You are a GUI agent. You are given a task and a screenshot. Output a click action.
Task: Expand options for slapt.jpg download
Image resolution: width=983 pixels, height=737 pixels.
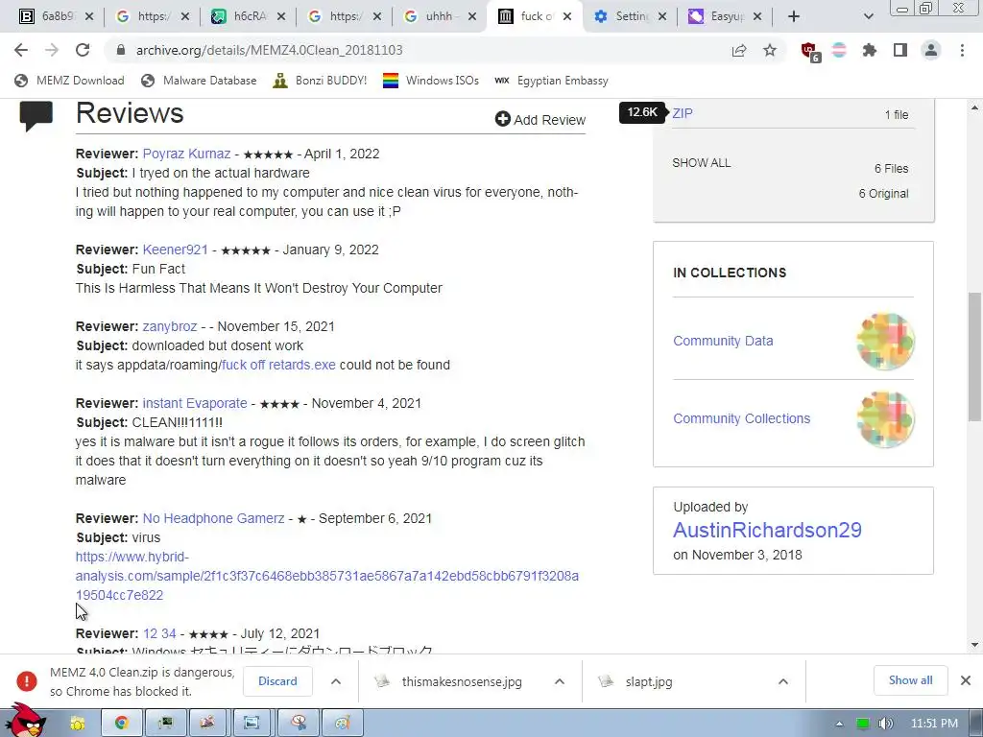point(782,681)
